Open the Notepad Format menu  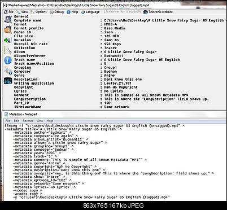coord(28,121)
